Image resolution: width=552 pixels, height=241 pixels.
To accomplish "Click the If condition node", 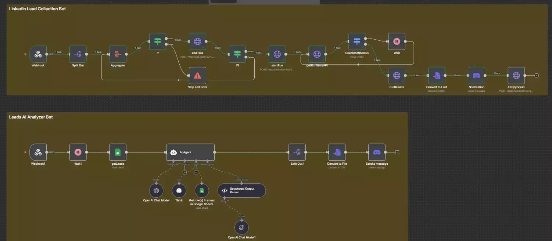I will (x=157, y=41).
